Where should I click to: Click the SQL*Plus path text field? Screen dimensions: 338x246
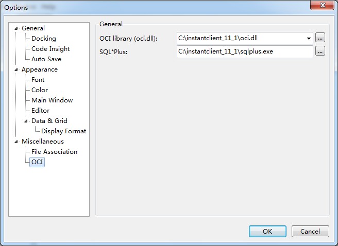[x=244, y=51]
